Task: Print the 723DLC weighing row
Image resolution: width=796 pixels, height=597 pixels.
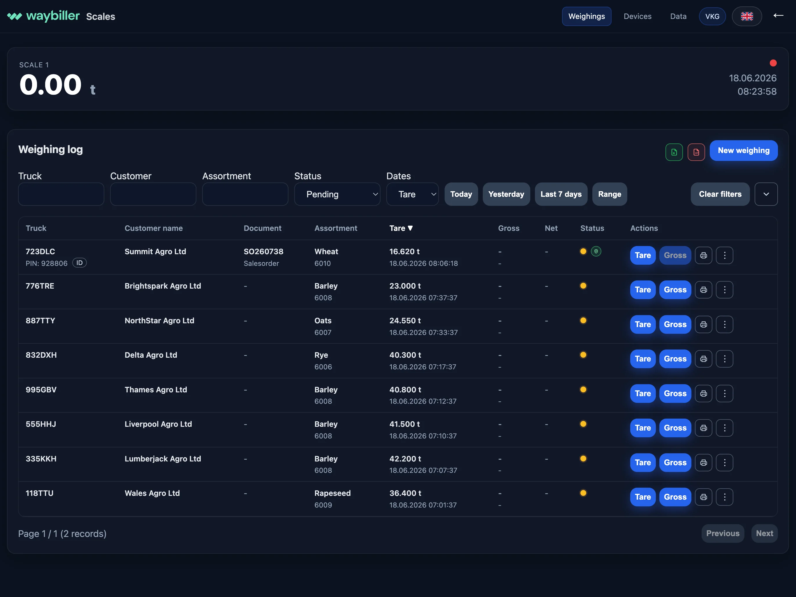Action: (704, 255)
